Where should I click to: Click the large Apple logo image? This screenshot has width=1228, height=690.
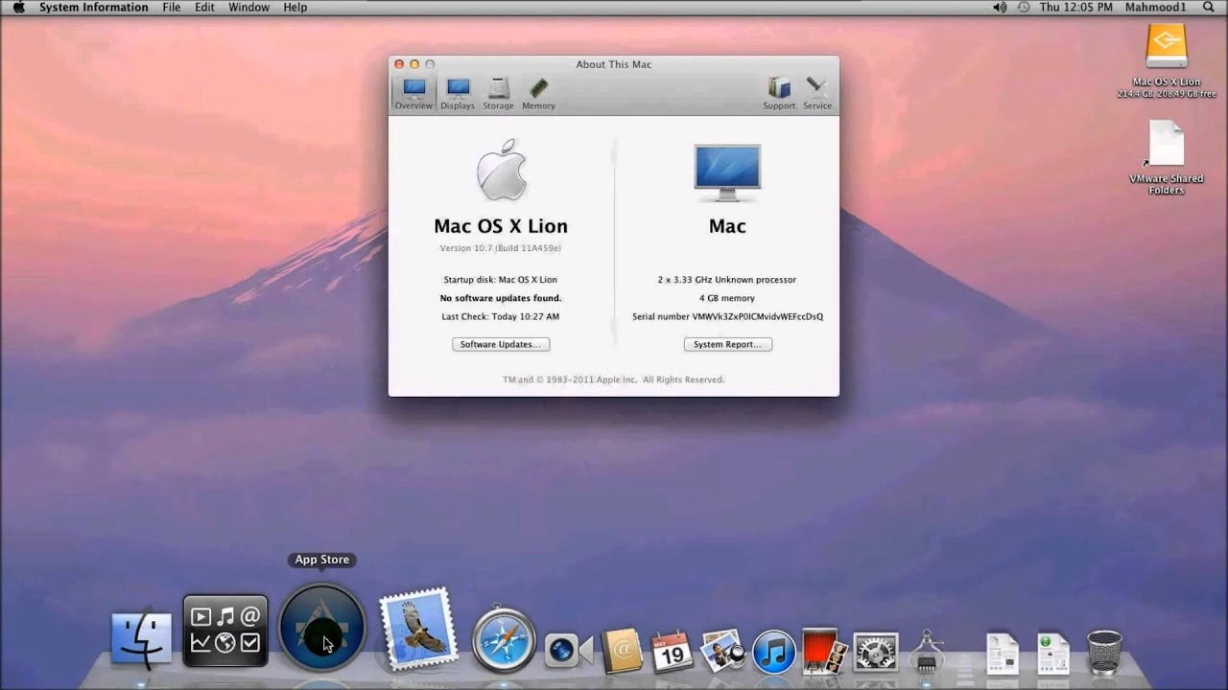[502, 170]
